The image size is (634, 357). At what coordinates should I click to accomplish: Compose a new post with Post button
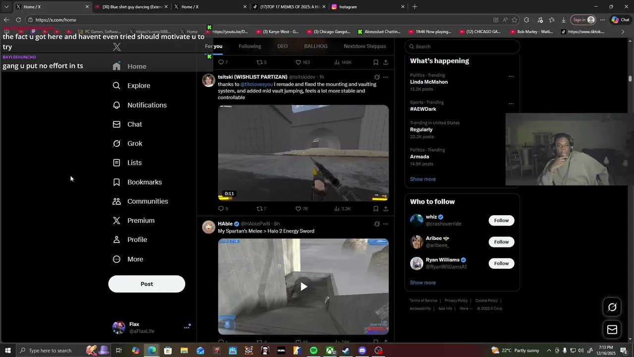pos(147,284)
